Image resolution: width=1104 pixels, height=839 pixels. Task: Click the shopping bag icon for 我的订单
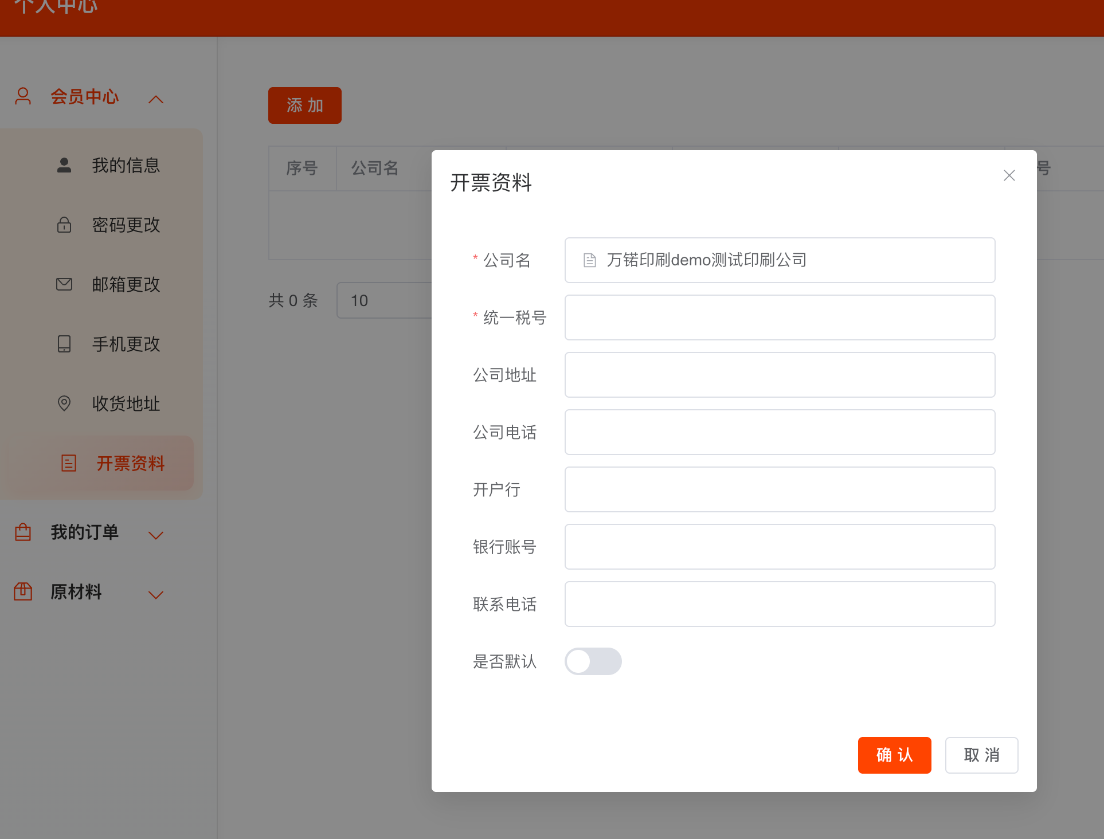pyautogui.click(x=23, y=532)
